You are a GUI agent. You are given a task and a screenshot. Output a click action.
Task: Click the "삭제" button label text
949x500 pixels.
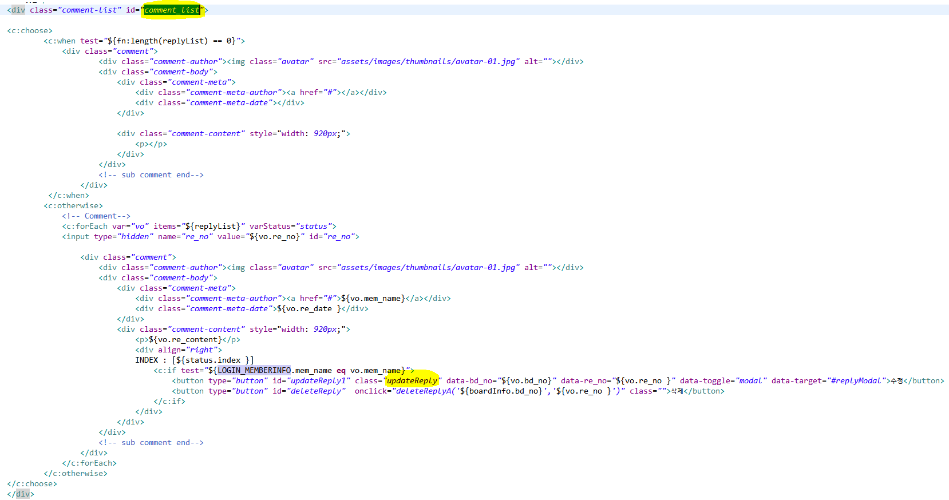[x=677, y=391]
